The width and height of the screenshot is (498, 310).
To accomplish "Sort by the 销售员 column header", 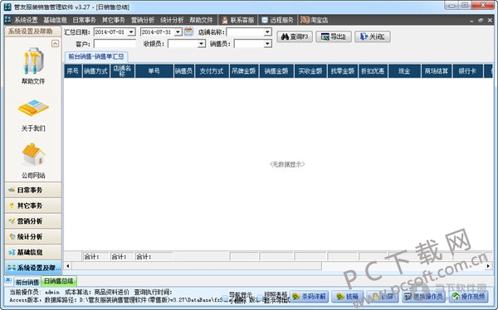I will [184, 71].
